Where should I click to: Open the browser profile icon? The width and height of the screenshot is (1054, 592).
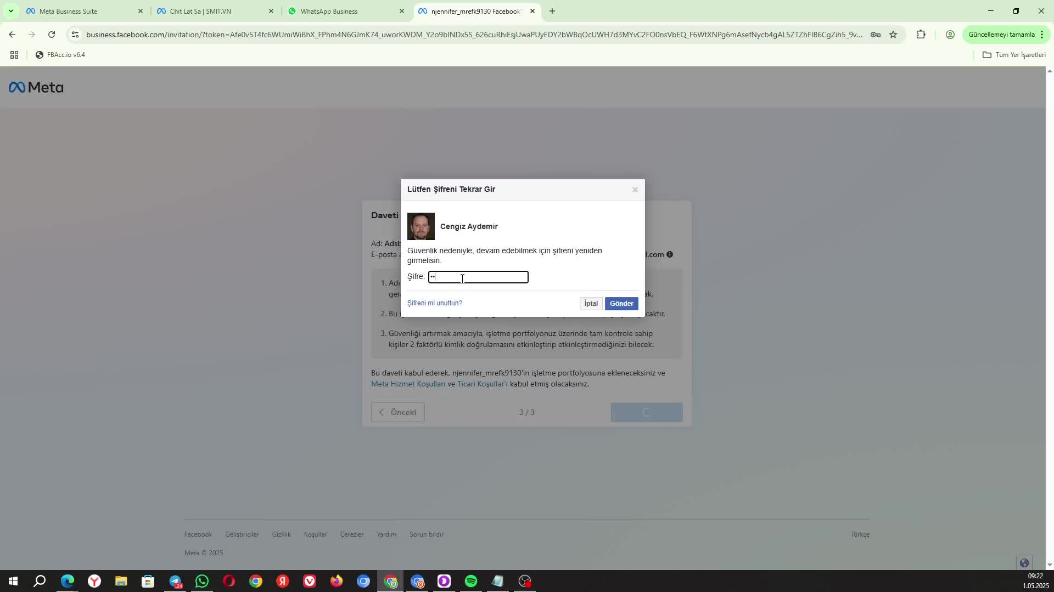tap(950, 35)
